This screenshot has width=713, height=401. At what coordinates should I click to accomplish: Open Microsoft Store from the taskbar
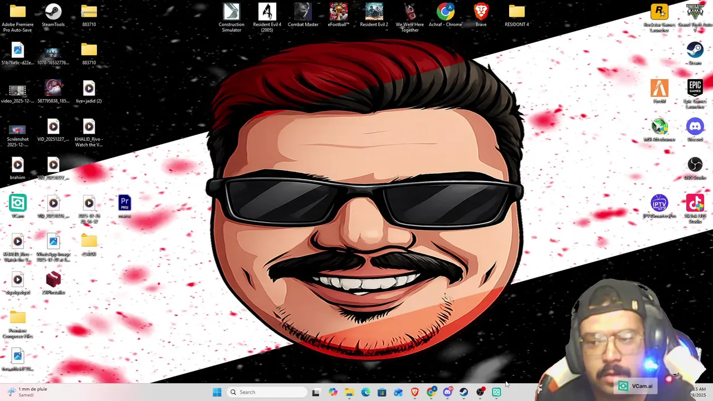382,392
